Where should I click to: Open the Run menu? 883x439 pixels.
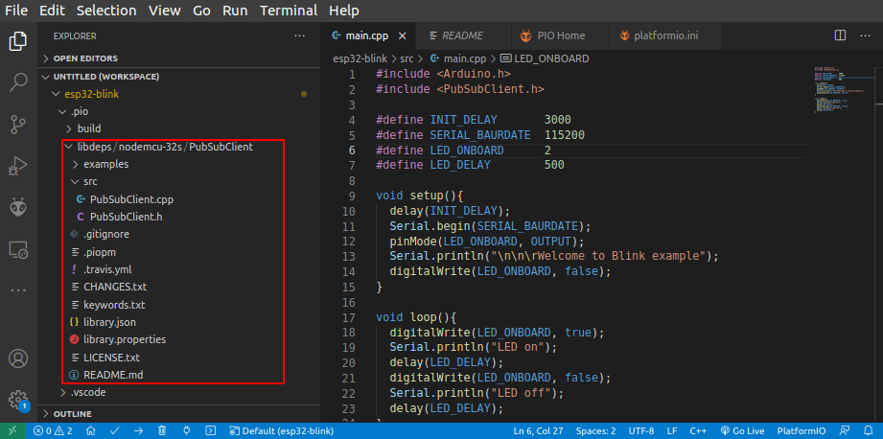(x=236, y=11)
